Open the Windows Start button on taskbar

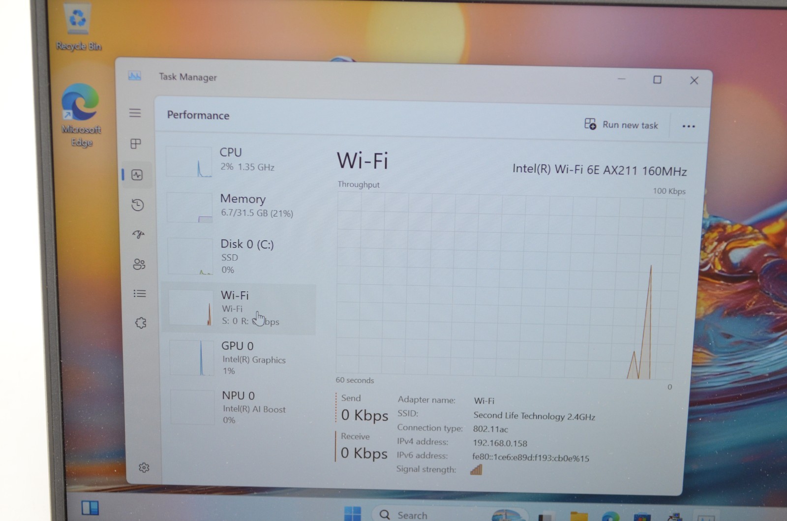353,514
